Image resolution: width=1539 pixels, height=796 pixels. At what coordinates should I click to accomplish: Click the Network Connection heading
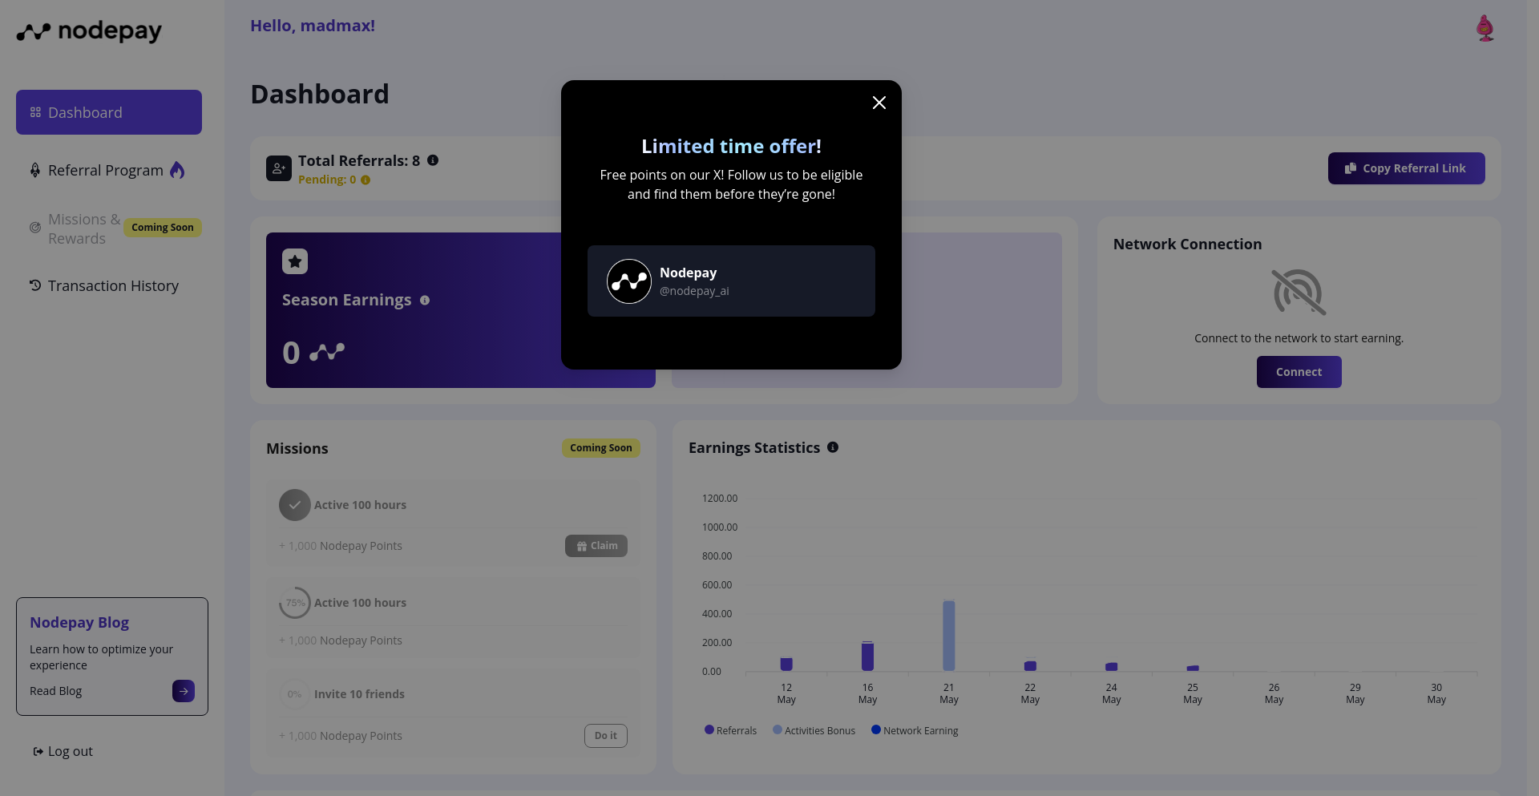coord(1187,244)
